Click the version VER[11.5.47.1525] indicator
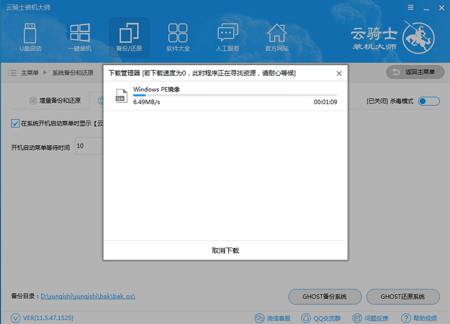This screenshot has width=450, height=324. pos(42,318)
